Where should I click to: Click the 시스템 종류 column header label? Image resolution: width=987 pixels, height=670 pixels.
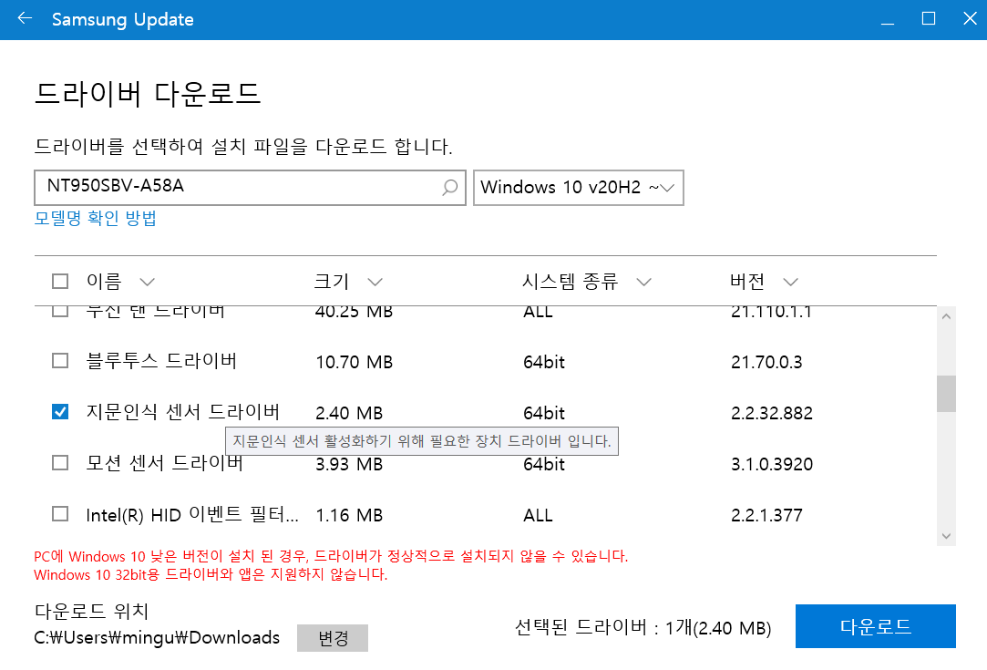pyautogui.click(x=570, y=281)
